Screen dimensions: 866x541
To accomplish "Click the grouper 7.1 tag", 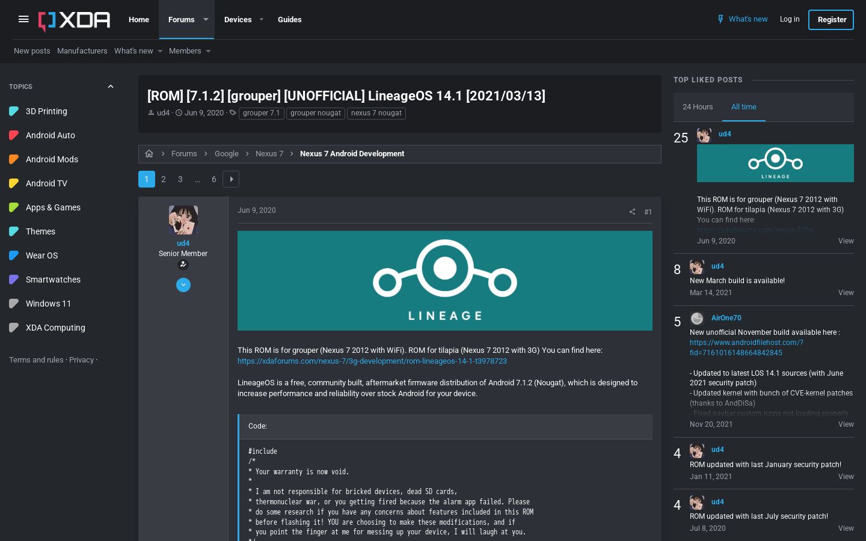I will [261, 113].
